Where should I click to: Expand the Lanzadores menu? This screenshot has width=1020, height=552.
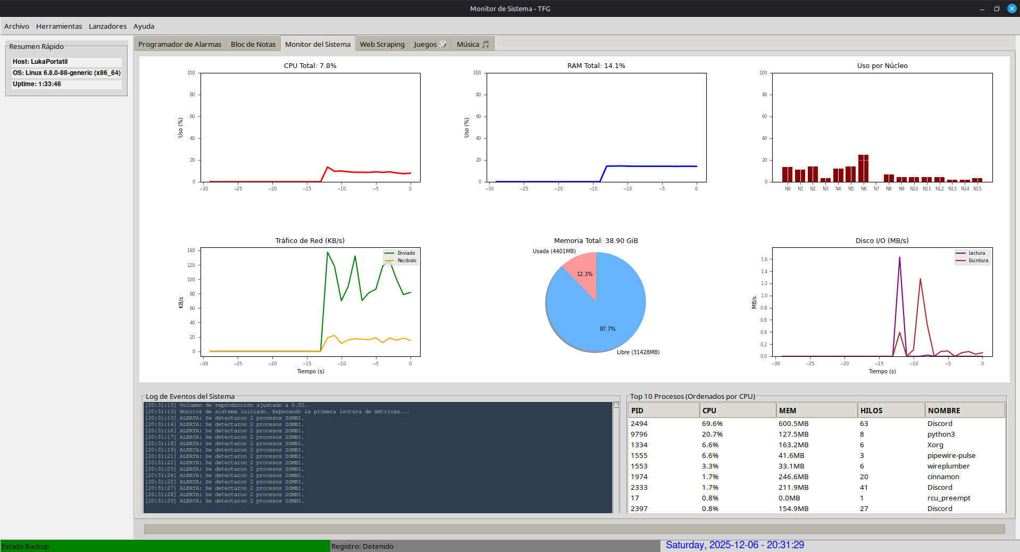pyautogui.click(x=107, y=26)
